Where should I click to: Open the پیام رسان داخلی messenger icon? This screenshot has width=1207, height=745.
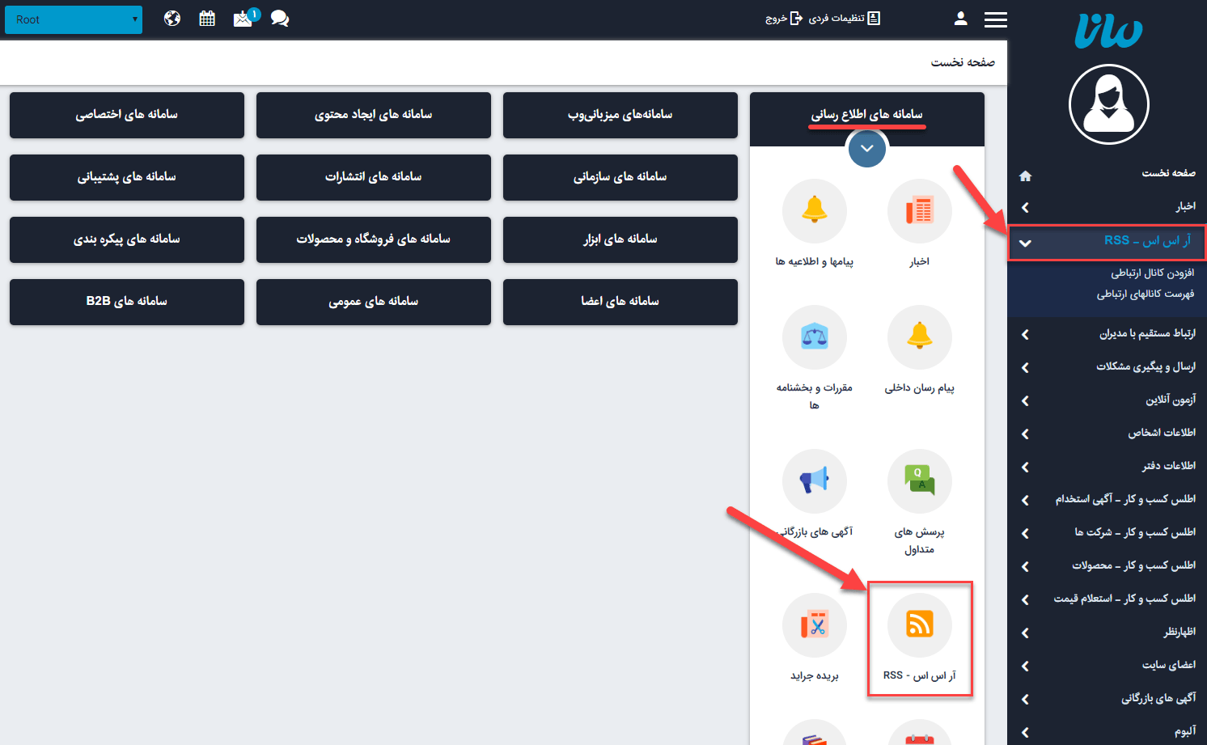[x=919, y=337]
